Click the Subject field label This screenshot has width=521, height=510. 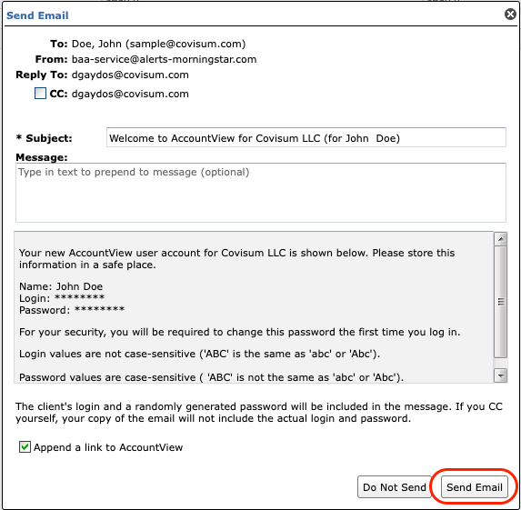coord(44,138)
